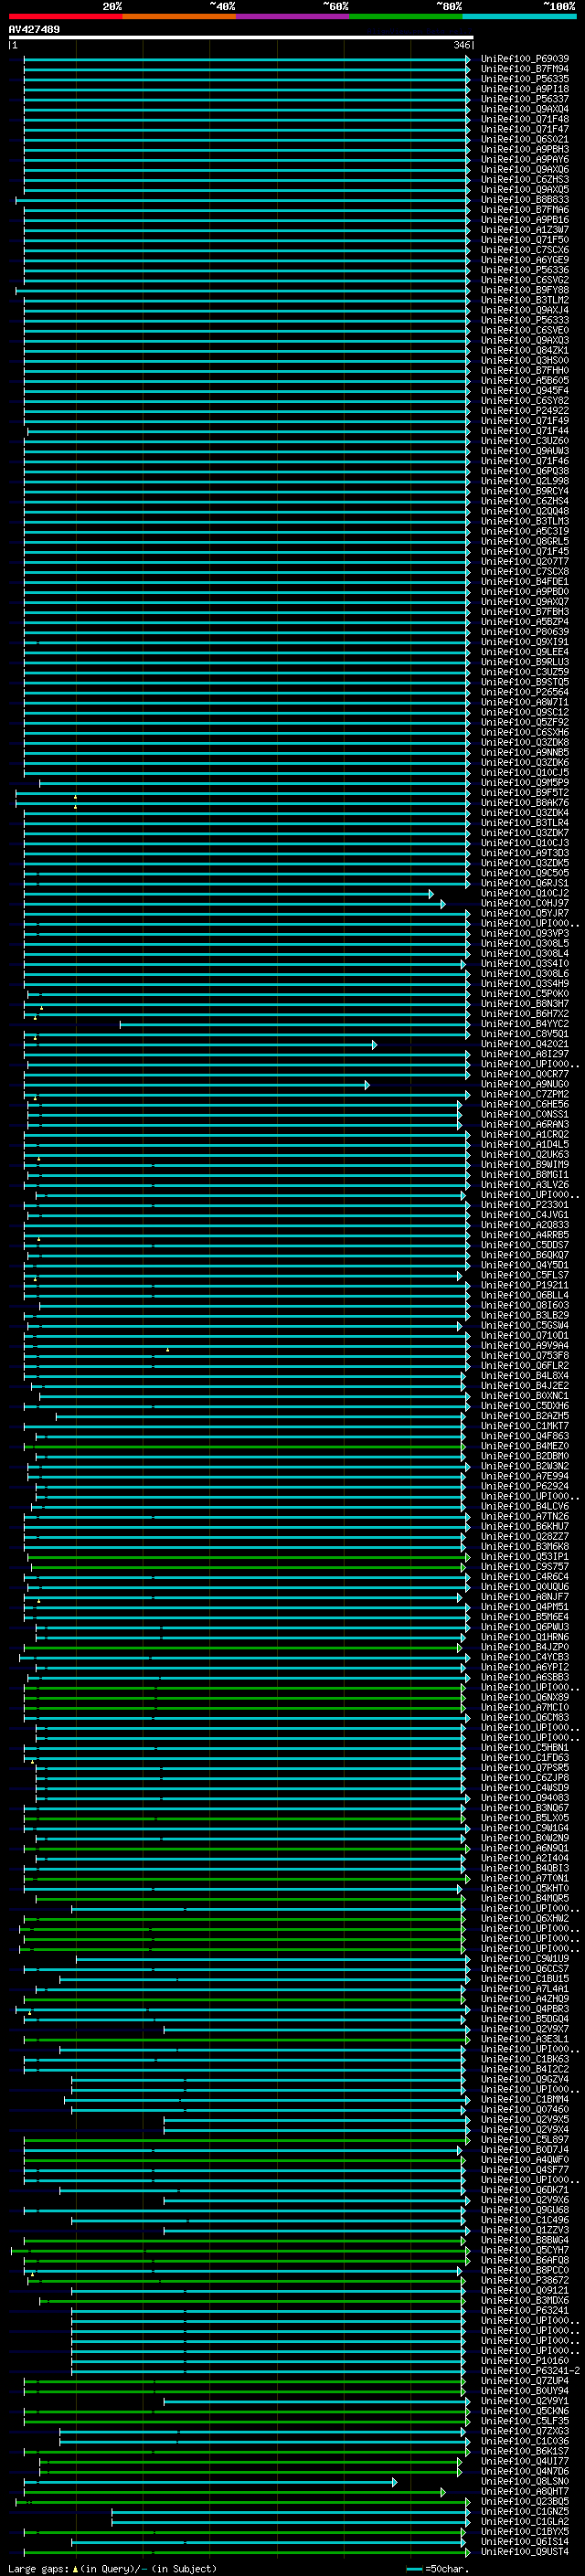
Task: Click arrowhead ending the UniRef100_A9NUG0 alignment
Action: [366, 1085]
